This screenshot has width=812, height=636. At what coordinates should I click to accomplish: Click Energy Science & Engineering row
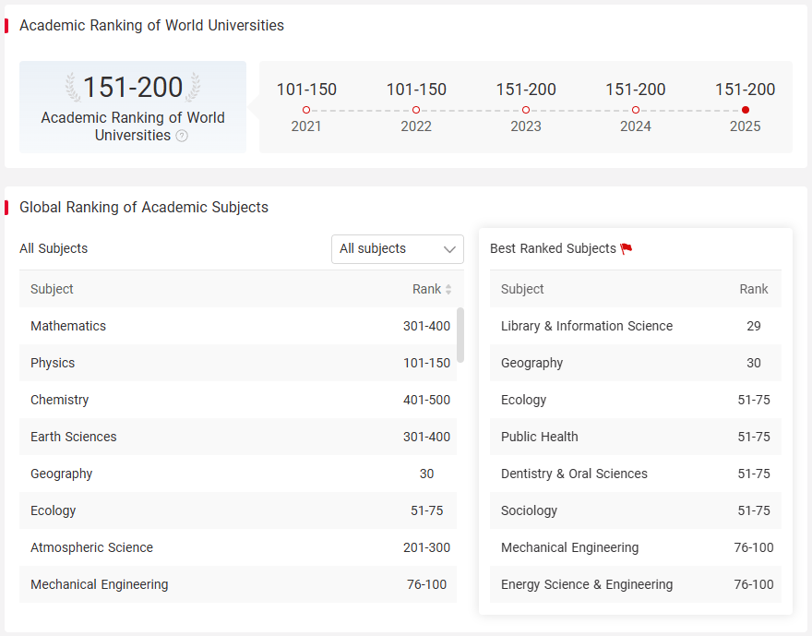click(x=636, y=584)
